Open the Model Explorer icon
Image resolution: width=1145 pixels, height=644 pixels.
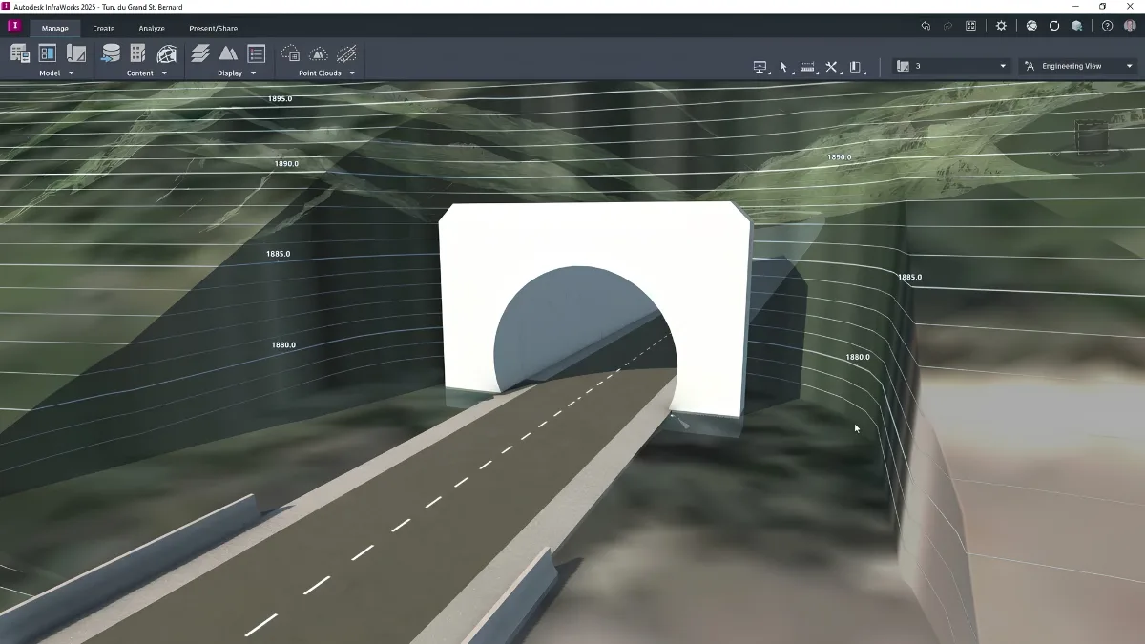tap(47, 53)
